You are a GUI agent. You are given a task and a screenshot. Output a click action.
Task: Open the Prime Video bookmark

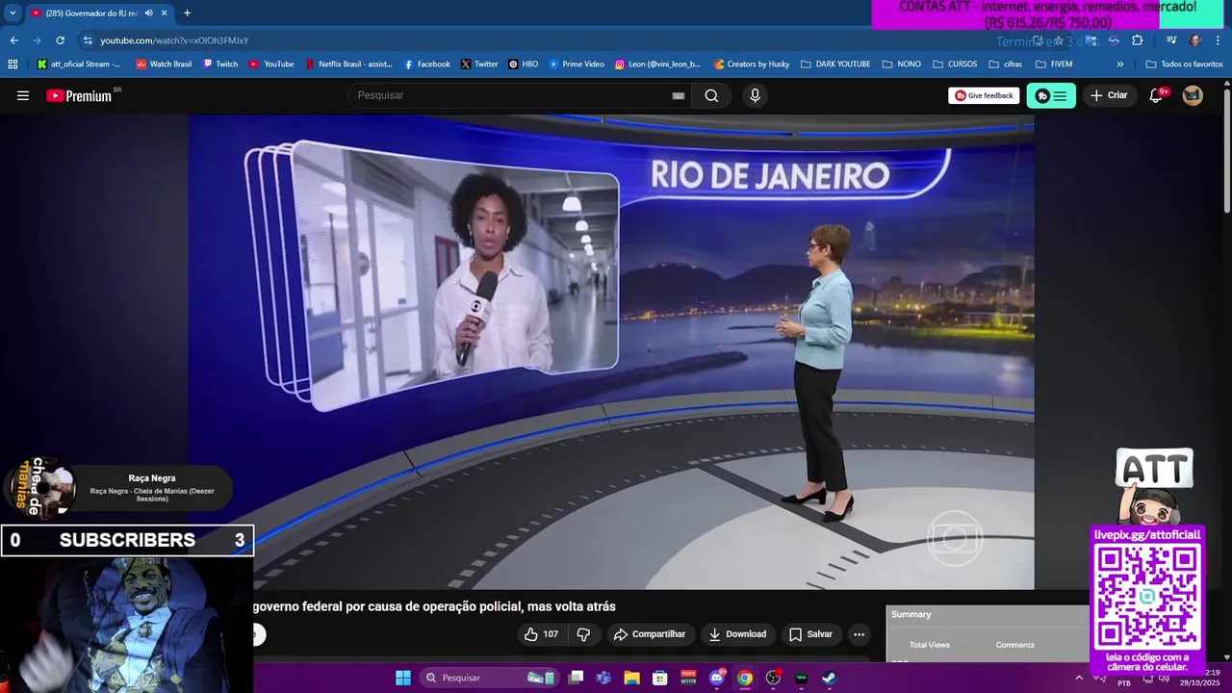pyautogui.click(x=577, y=64)
